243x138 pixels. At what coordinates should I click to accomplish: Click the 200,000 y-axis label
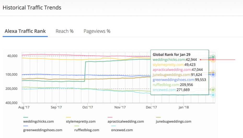tap(11, 89)
